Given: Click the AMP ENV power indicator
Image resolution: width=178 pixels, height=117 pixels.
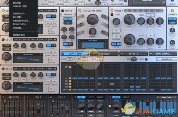Looking at the screenshot, I should click(3, 97).
